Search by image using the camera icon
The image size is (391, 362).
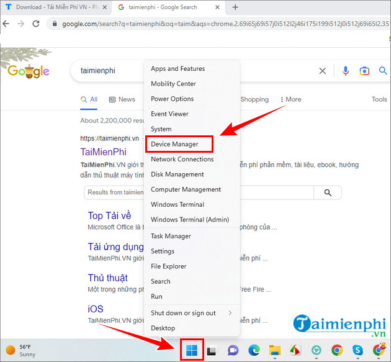click(364, 71)
